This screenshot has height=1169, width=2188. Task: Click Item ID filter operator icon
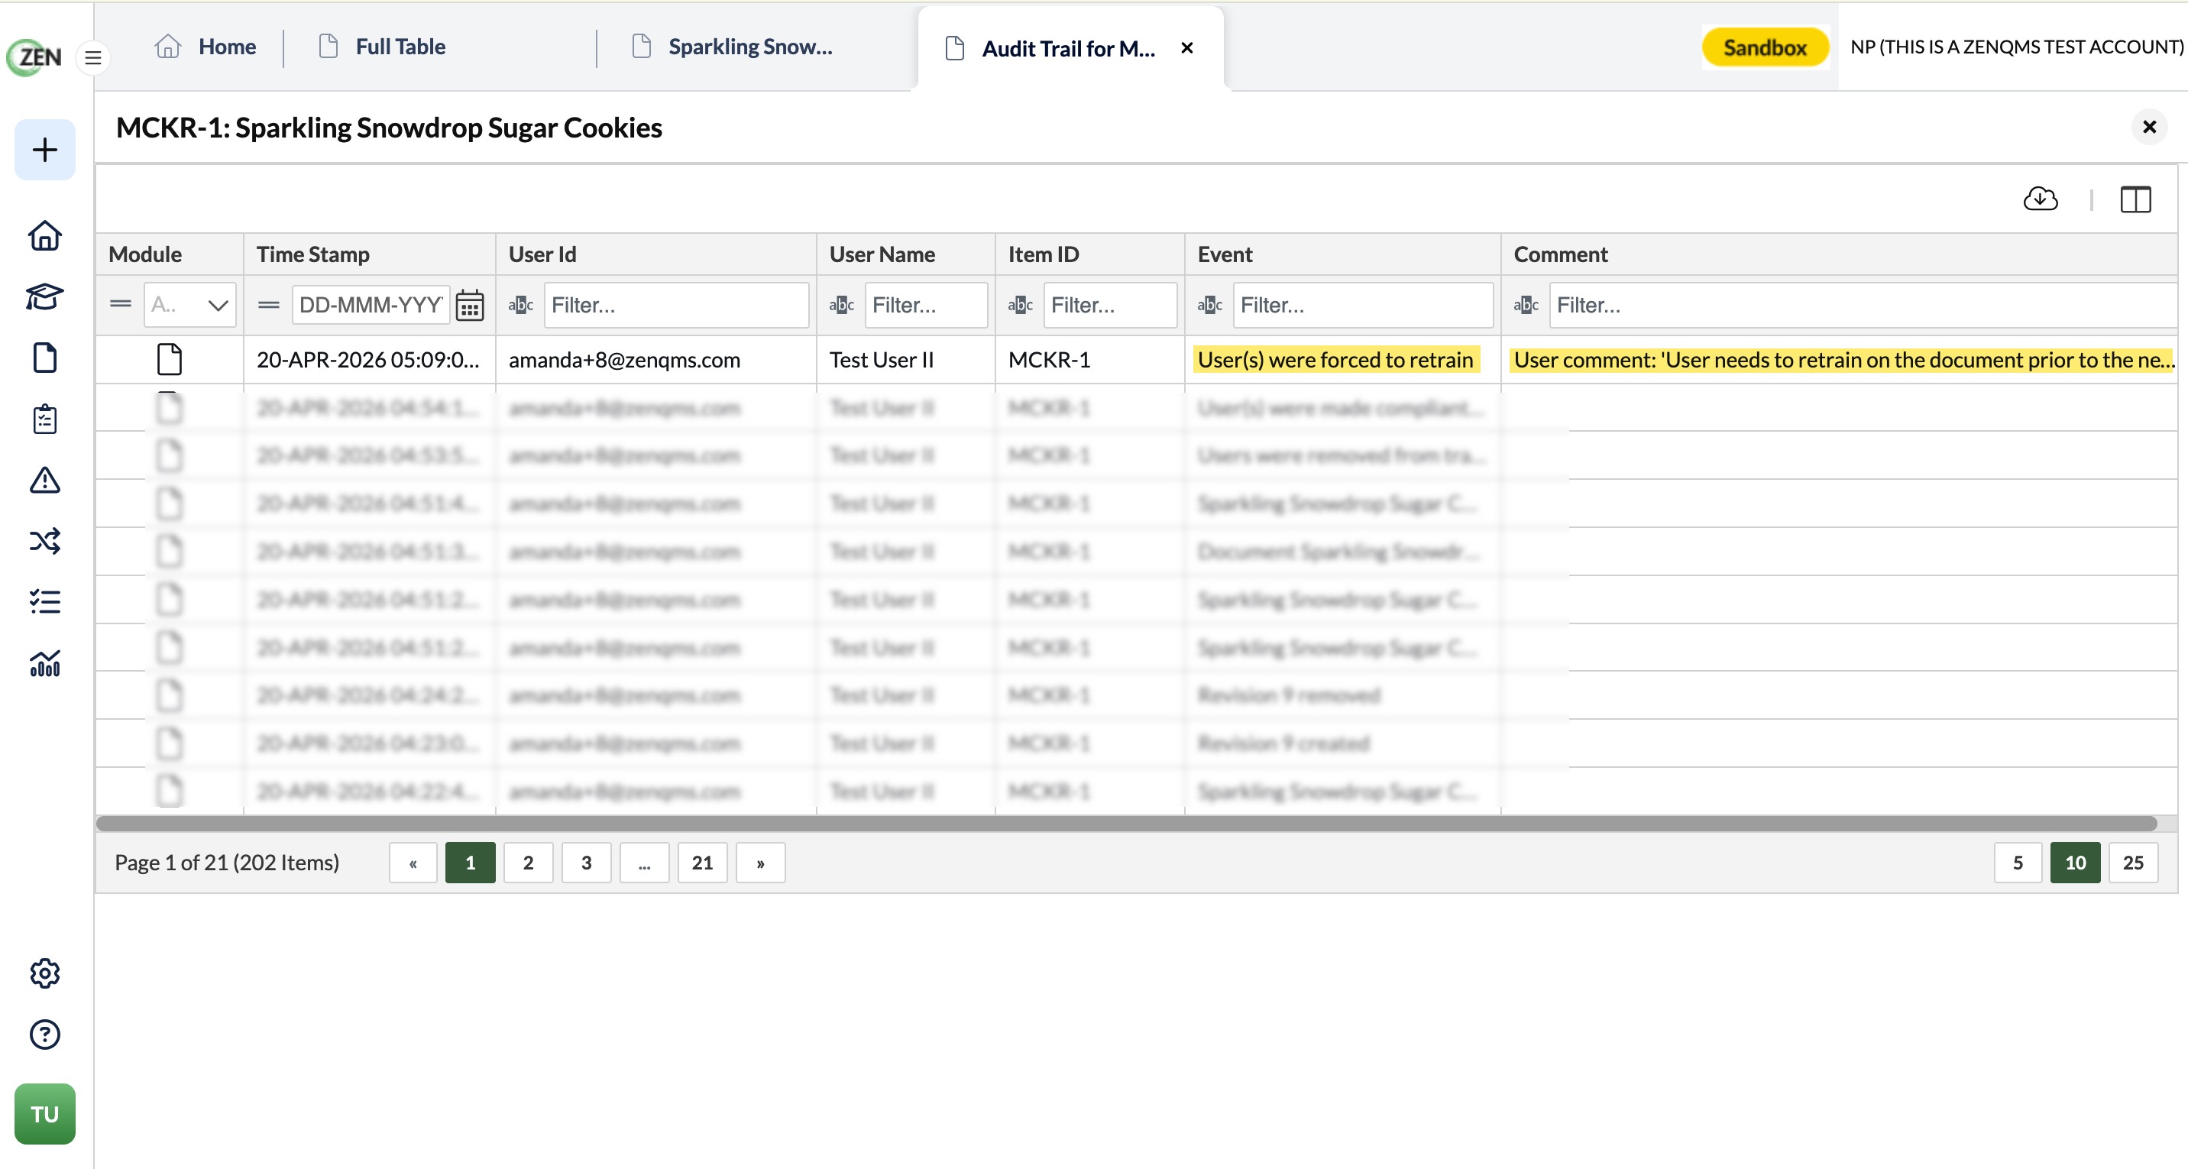coord(1020,305)
